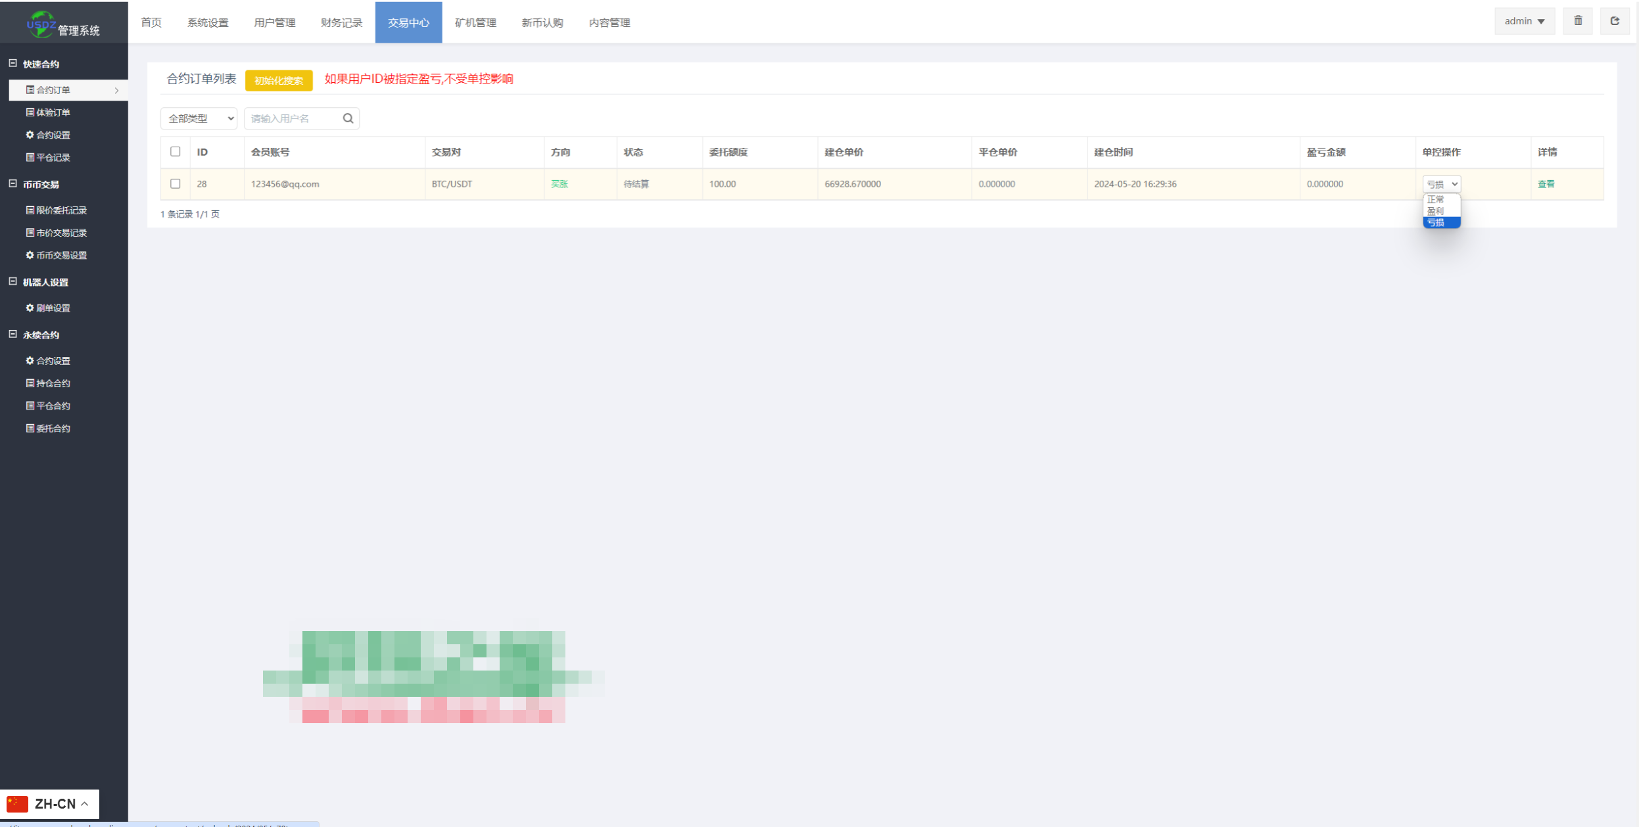Open 刷单设置 gear item
Screen dimensions: 1639x827
pos(53,308)
